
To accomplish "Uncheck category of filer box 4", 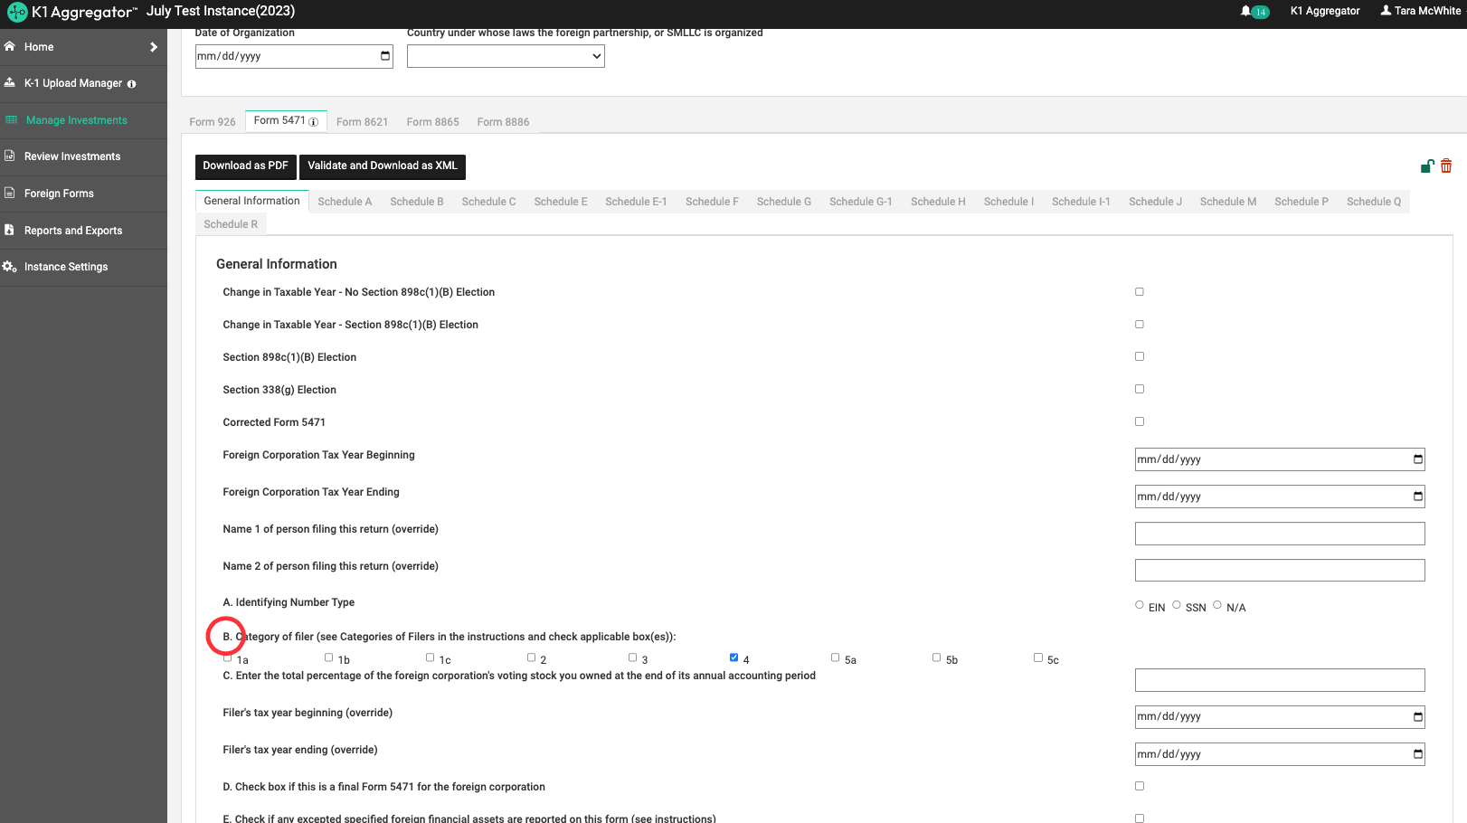I will [733, 657].
